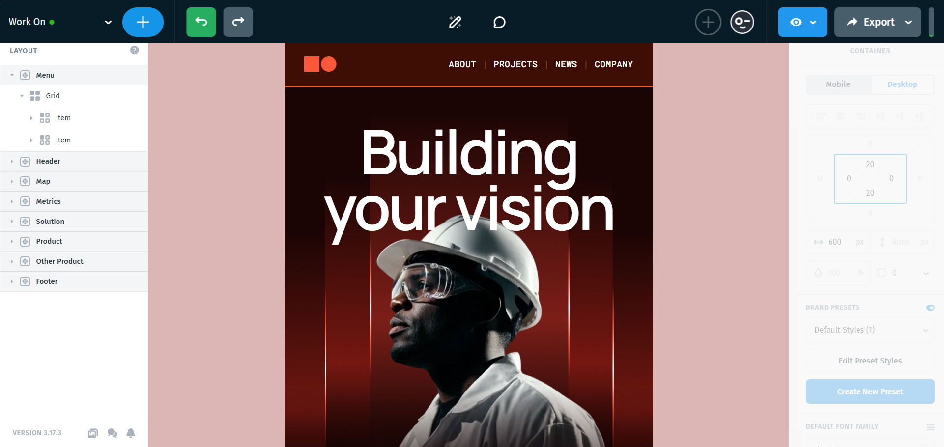Screen dimensions: 944x447
Task: Open the comments speech bubble icon
Action: [499, 22]
